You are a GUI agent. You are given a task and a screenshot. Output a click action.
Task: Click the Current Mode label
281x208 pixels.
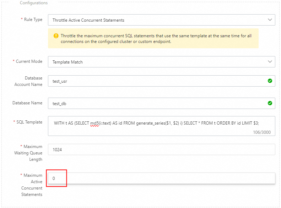click(x=29, y=61)
